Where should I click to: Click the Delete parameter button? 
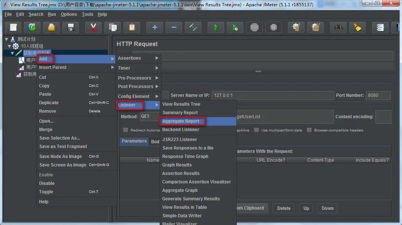284,208
